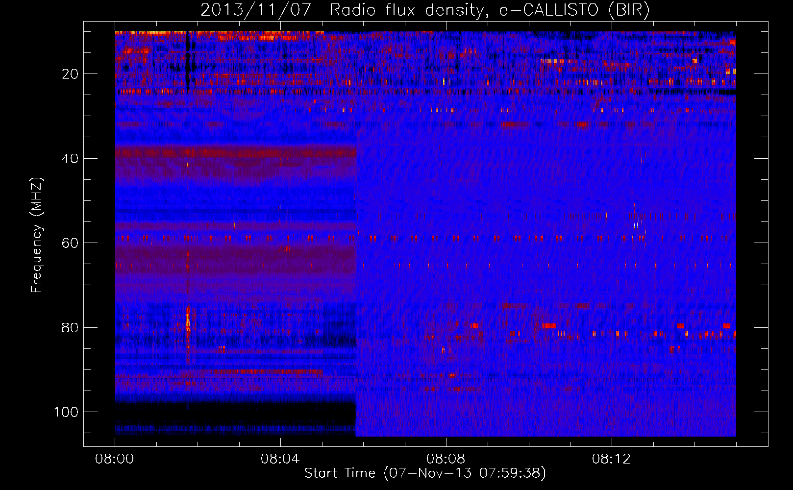Click the plot title '2013/11/07 Radio flux density'

(425, 10)
